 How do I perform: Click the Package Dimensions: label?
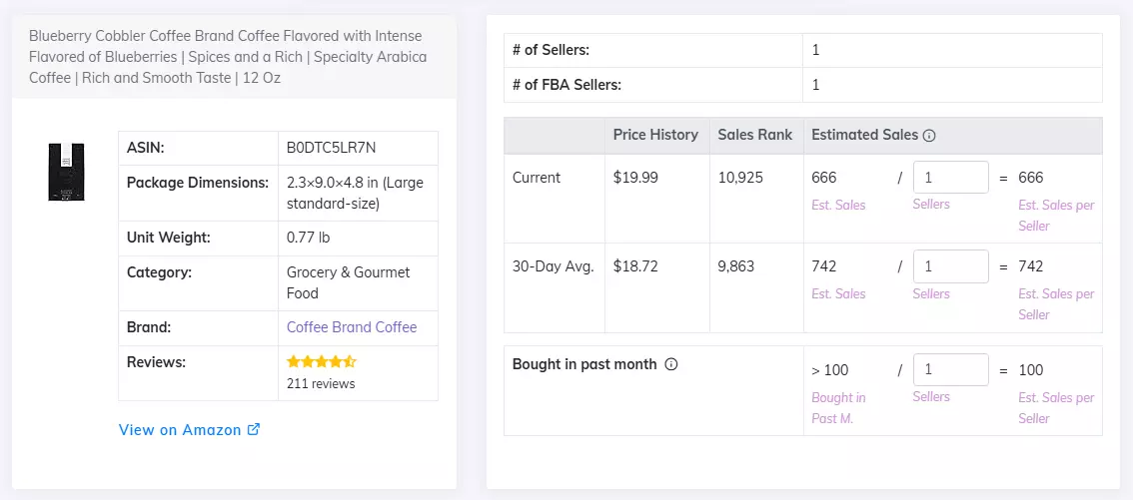[x=197, y=183]
